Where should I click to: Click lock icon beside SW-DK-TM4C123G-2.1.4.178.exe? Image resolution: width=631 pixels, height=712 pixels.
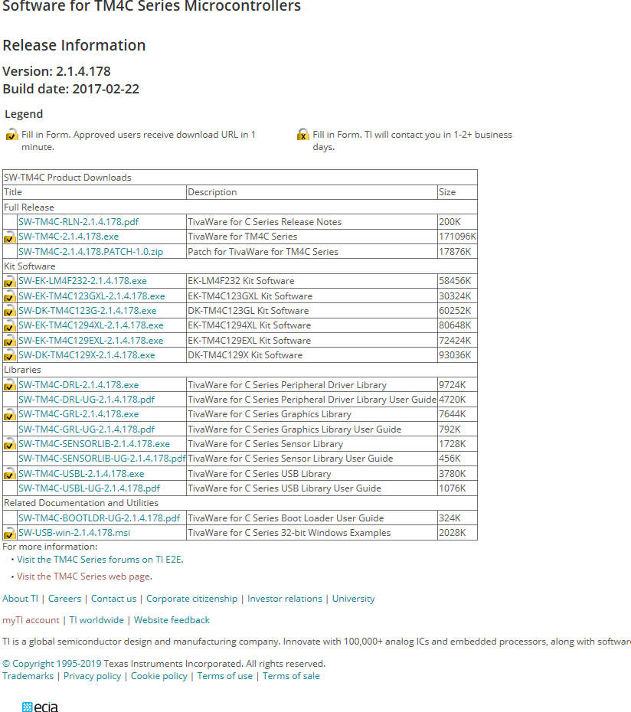pyautogui.click(x=9, y=311)
